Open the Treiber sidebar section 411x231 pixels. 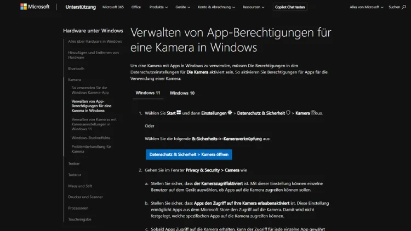pyautogui.click(x=74, y=164)
